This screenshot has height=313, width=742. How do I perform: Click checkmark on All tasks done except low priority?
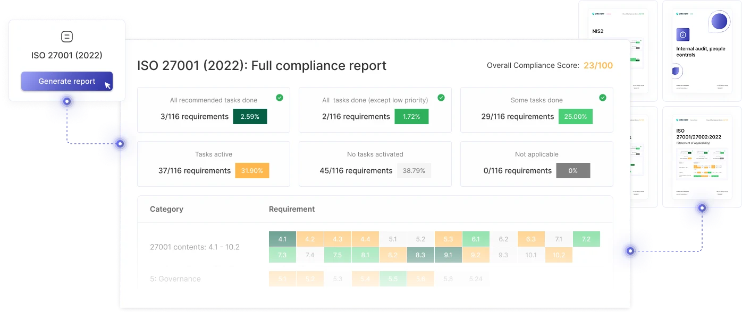pyautogui.click(x=441, y=97)
